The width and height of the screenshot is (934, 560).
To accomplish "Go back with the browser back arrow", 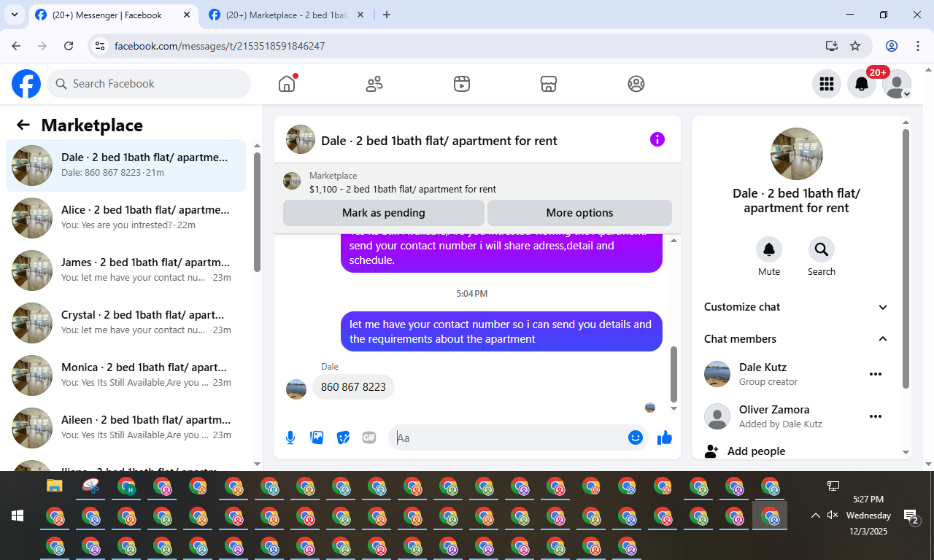I will [17, 46].
